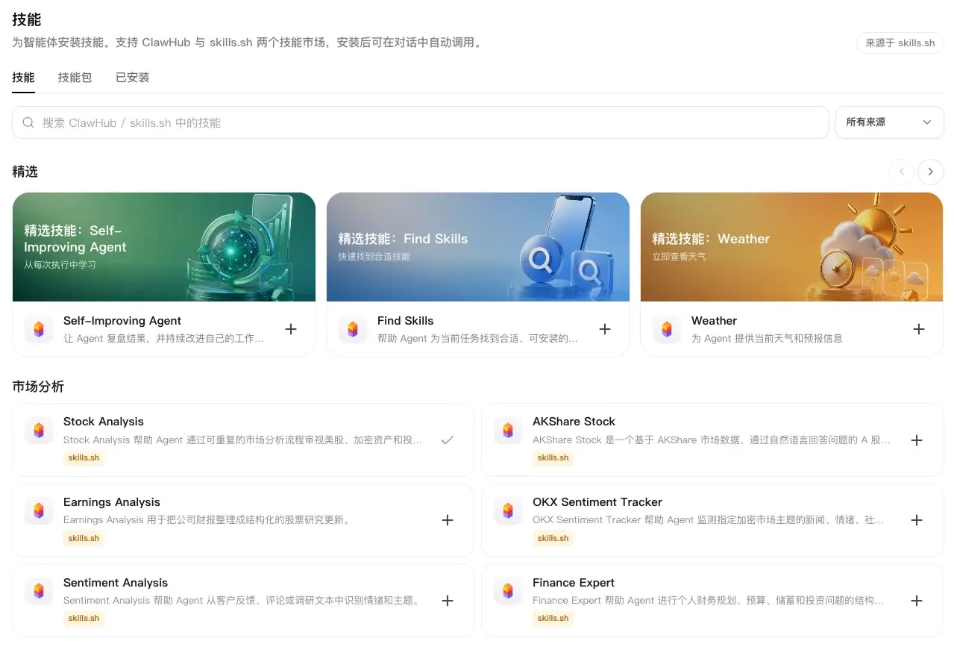This screenshot has height=647, width=954.
Task: Click the AKShare Stock logo icon
Action: coord(508,431)
